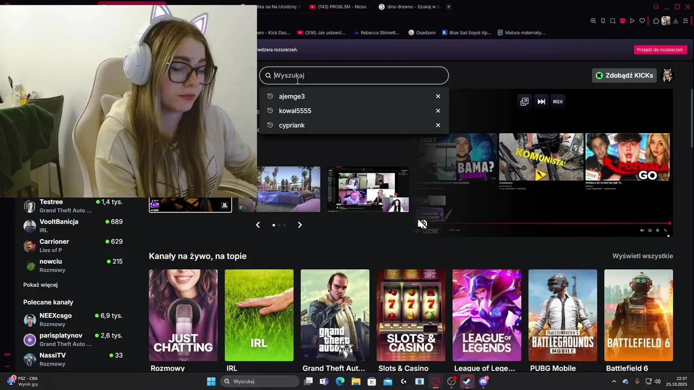Open browser easy setup sliders icon
The width and height of the screenshot is (694, 390).
(686, 21)
